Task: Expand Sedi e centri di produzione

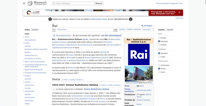Action: tap(23, 61)
